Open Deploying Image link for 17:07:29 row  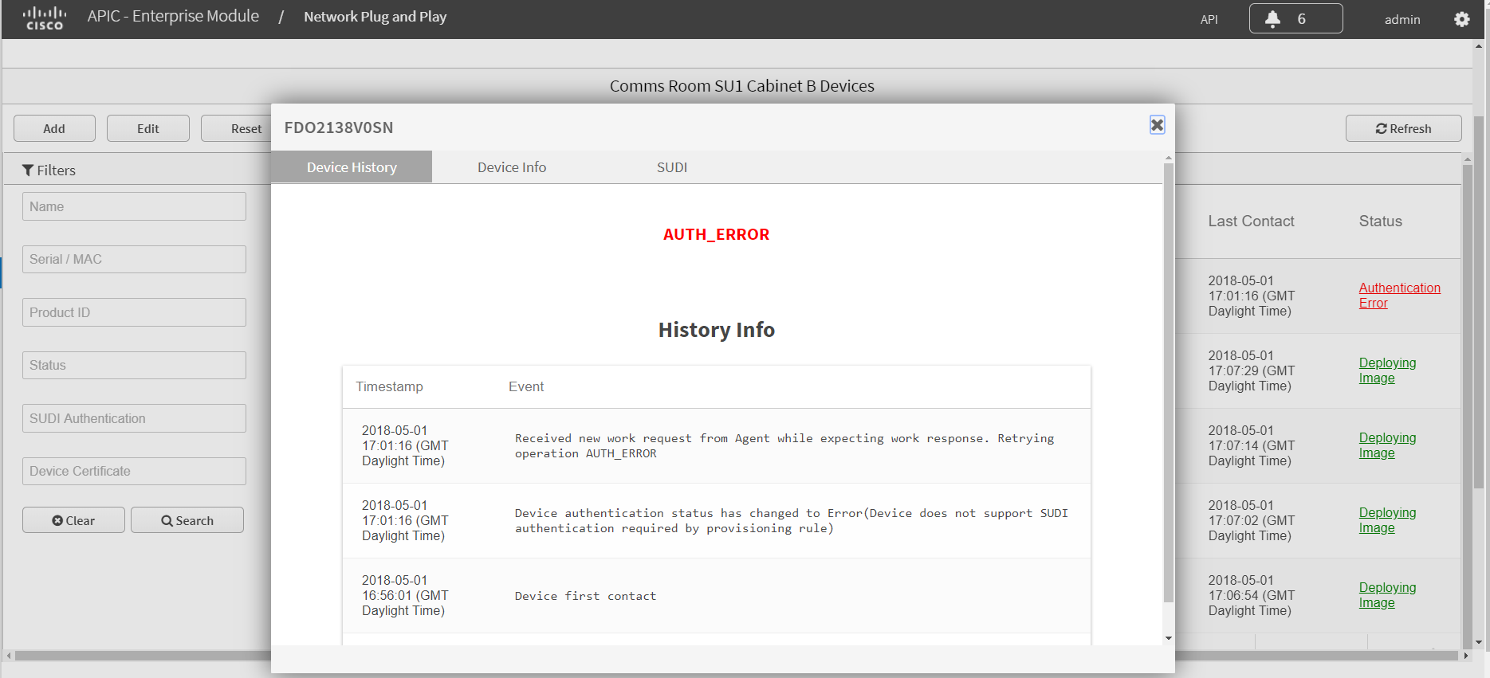(x=1387, y=370)
